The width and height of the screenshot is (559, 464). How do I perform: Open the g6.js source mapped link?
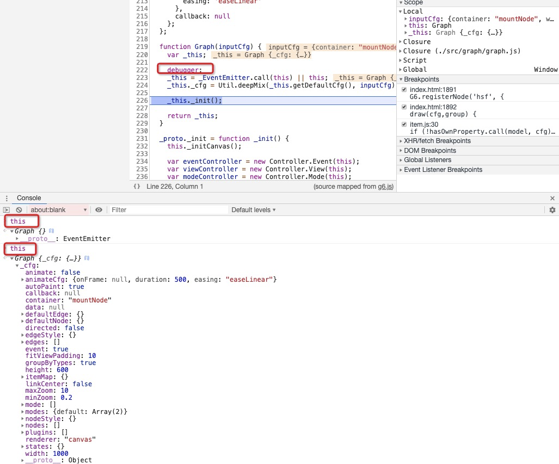tap(385, 187)
